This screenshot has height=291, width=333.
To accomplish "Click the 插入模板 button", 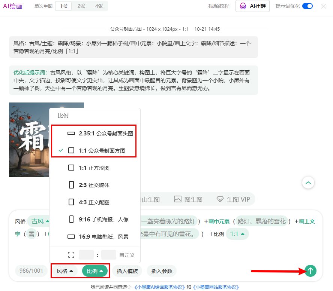I will click(127, 271).
